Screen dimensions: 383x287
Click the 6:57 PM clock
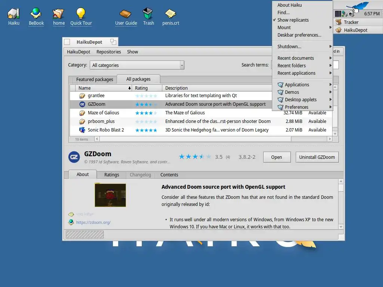[371, 14]
